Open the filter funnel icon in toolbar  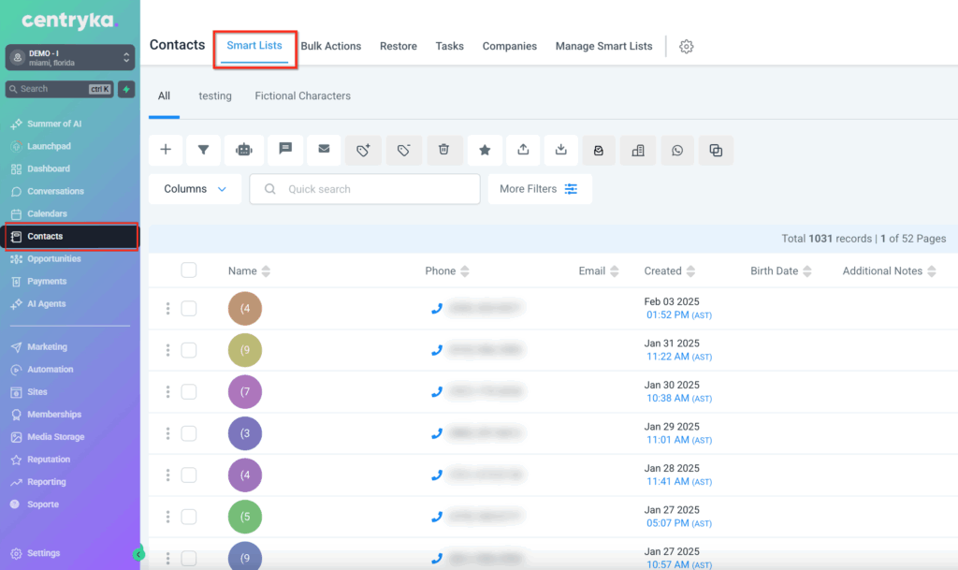click(203, 150)
